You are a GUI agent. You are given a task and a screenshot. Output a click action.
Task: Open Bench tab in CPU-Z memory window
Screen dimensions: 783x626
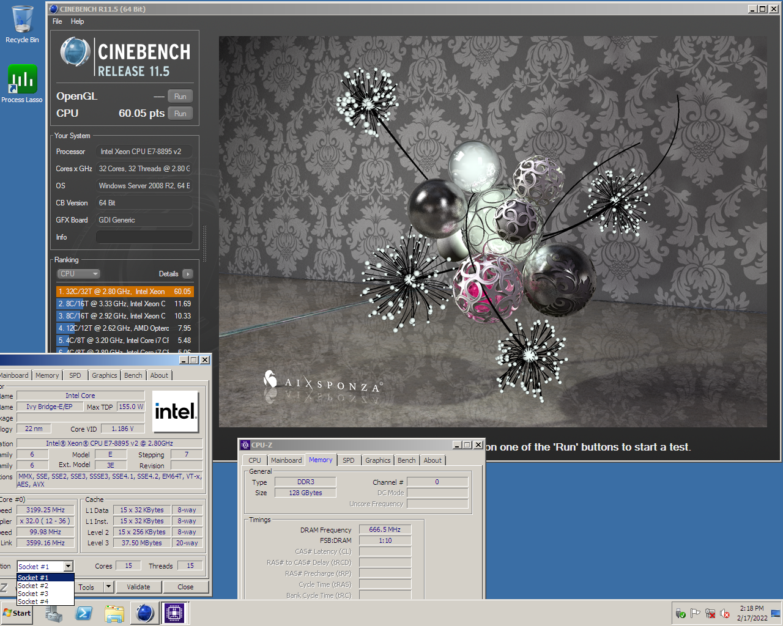[x=406, y=460]
